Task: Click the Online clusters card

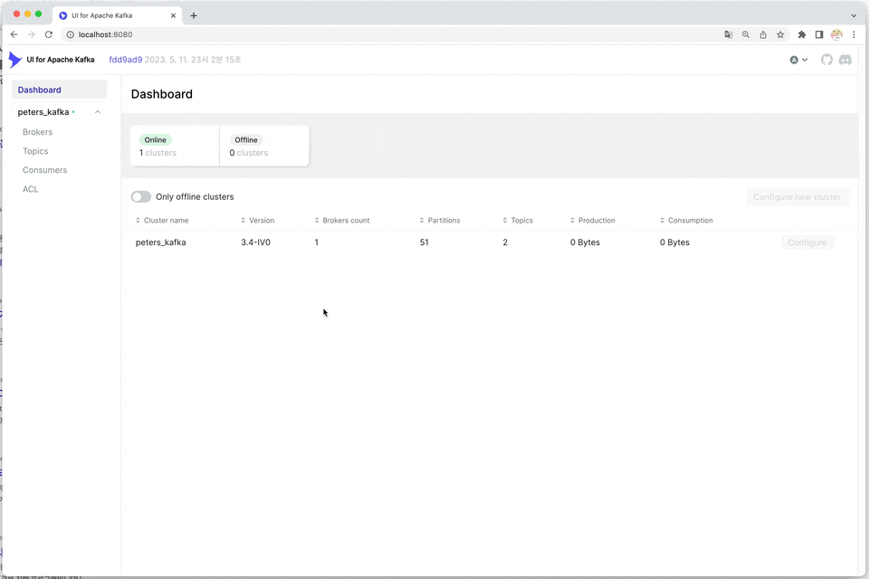Action: pos(175,146)
